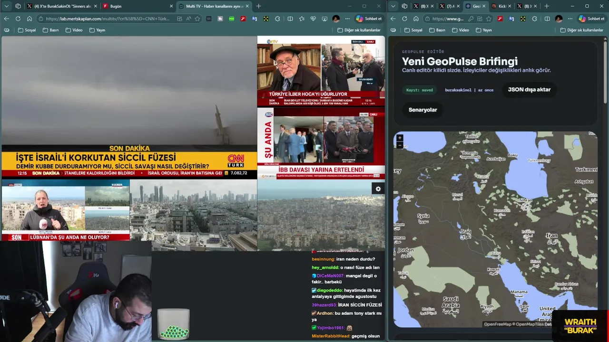Screen dimensions: 609x342
Task: Open favorites hub in Multi TV window toolbar
Action: (302, 19)
